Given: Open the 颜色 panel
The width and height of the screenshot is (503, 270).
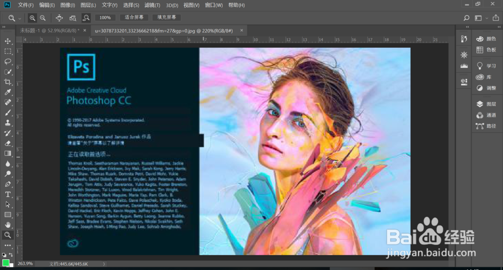Looking at the screenshot, I should [x=486, y=39].
